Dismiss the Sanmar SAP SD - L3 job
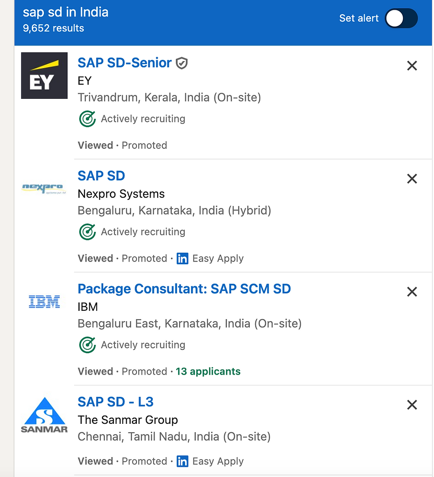The image size is (434, 477). (412, 405)
